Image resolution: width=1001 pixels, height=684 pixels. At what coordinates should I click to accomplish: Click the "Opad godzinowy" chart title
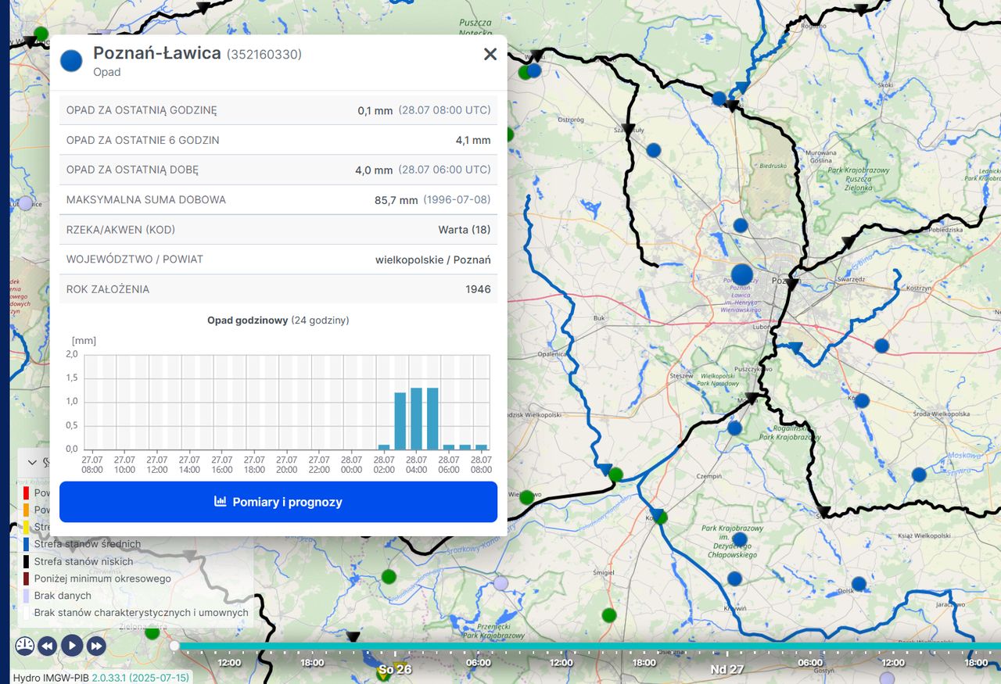(x=247, y=321)
